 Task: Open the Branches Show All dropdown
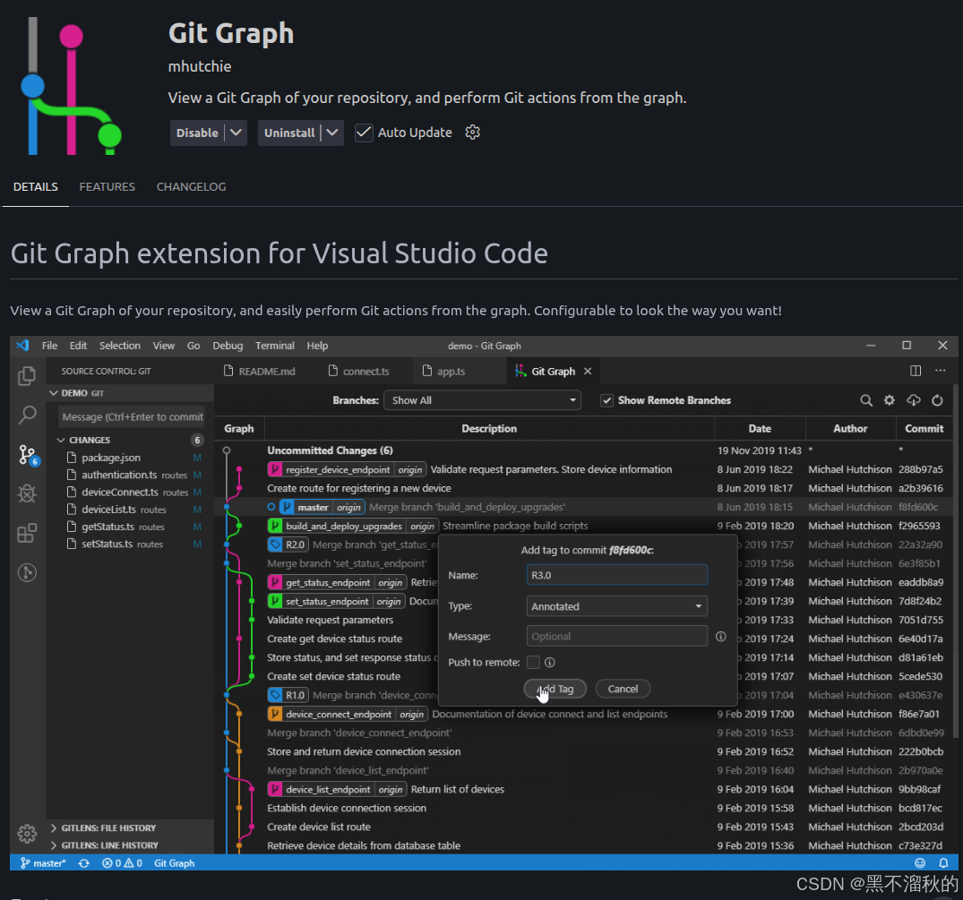(x=483, y=400)
